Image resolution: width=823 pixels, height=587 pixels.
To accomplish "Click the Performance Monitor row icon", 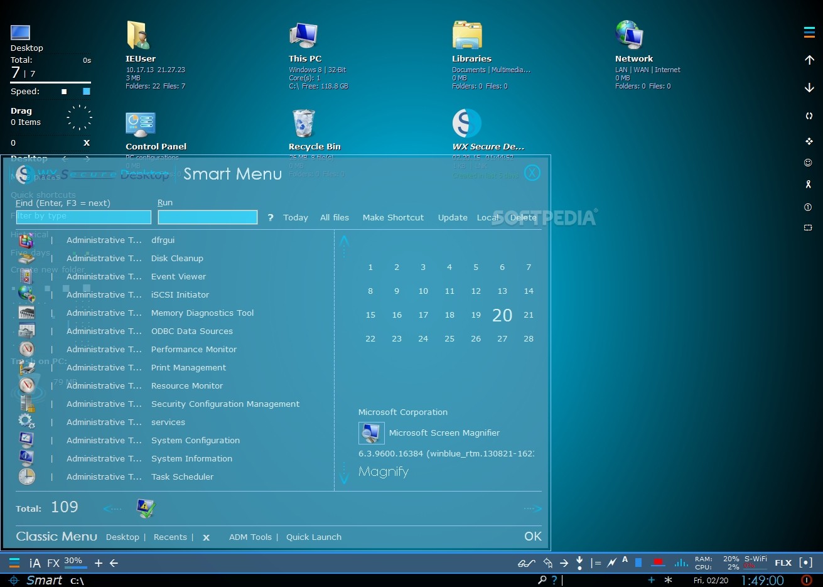I will tap(26, 349).
